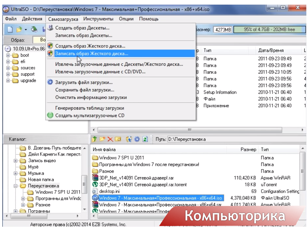Collapse the Переустановка folder in catalog
This screenshot has height=227, width=308.
15,186
